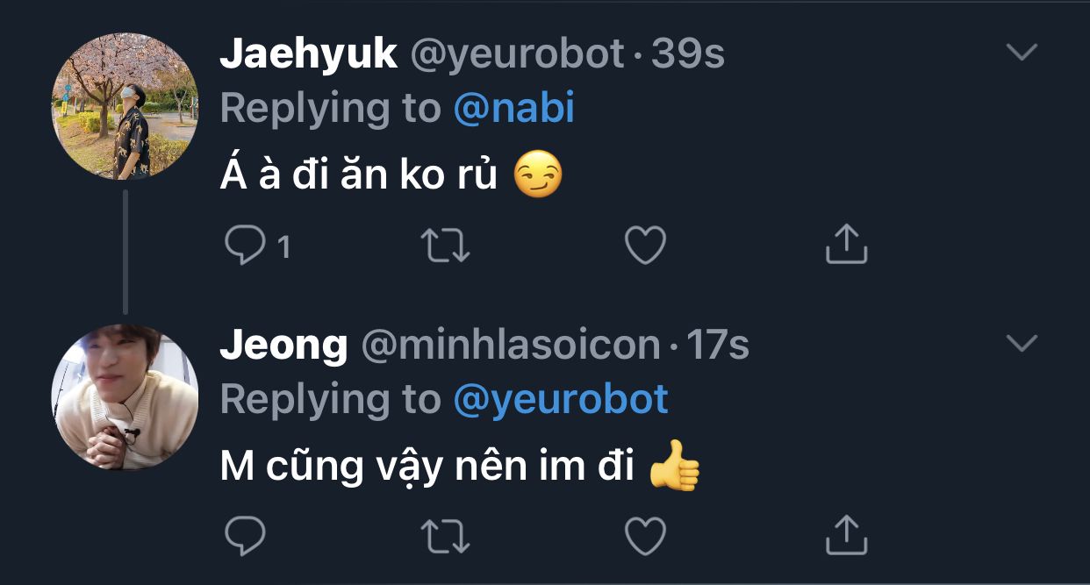The height and width of the screenshot is (585, 1090).
Task: Share Jeong's tweet
Action: (846, 533)
